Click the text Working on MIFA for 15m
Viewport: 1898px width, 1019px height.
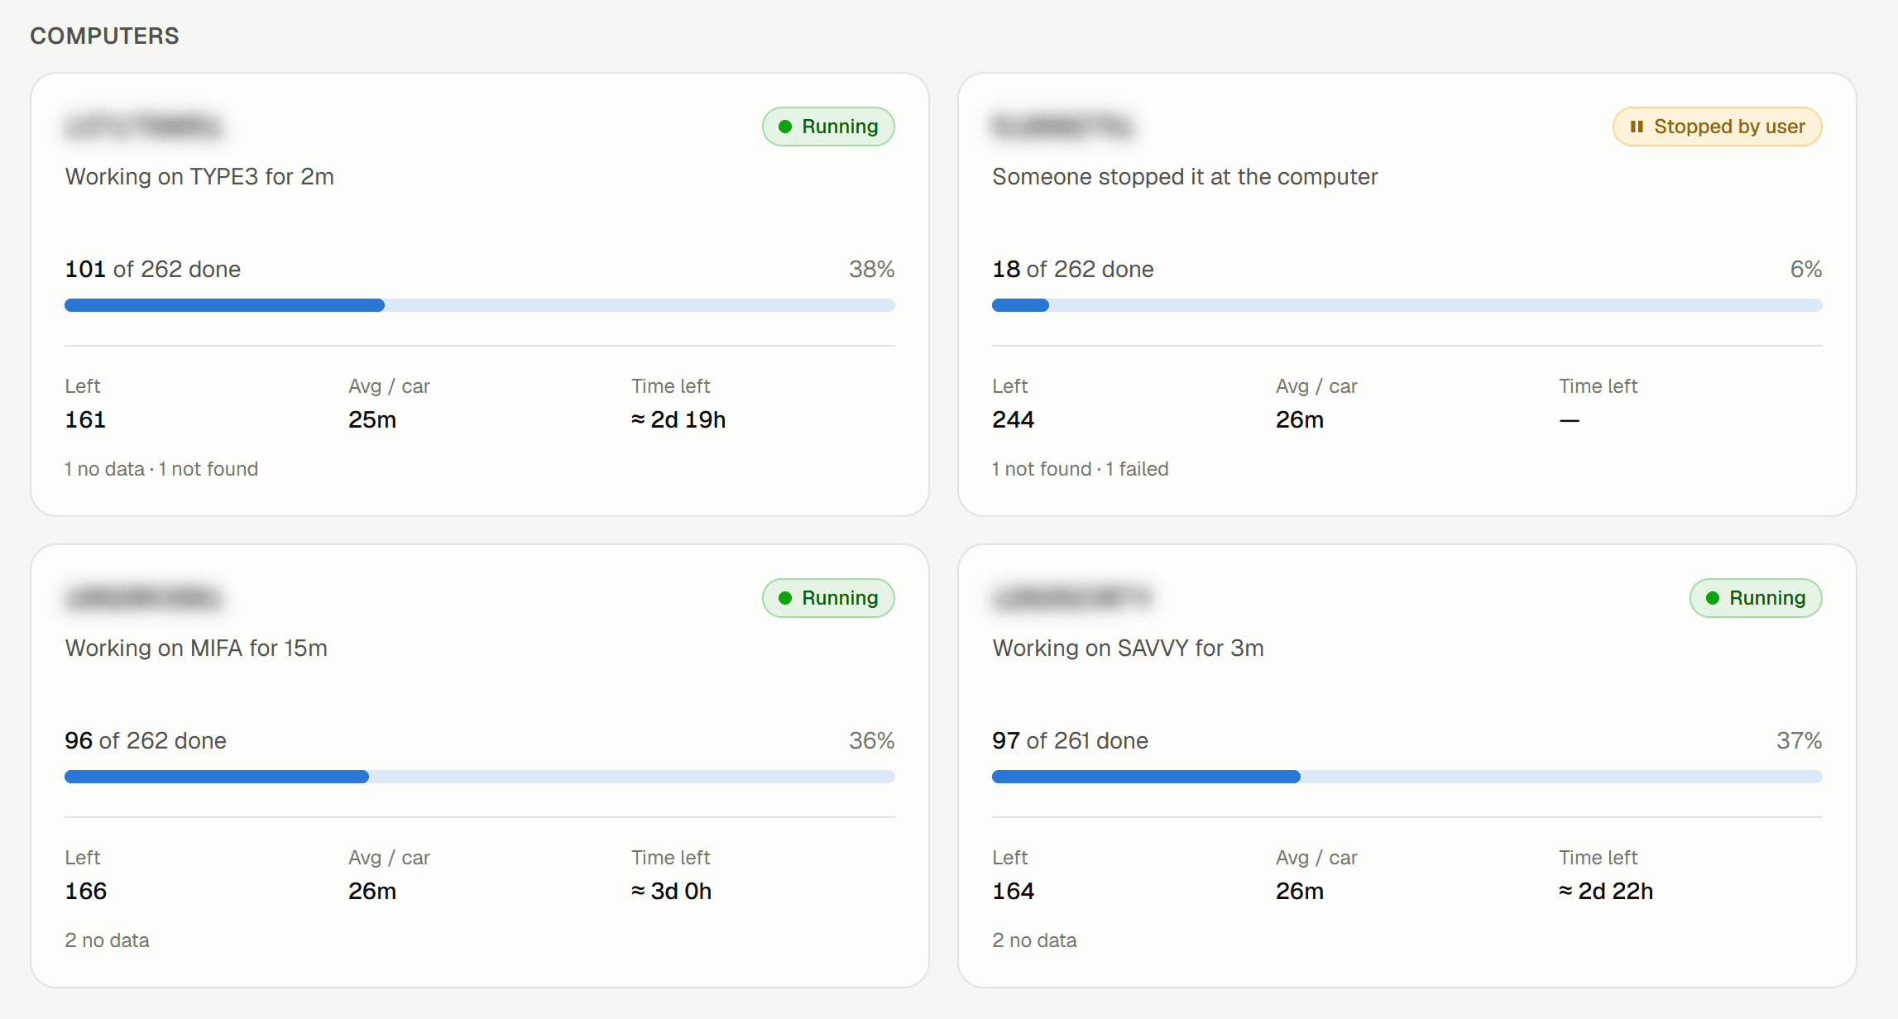[196, 648]
